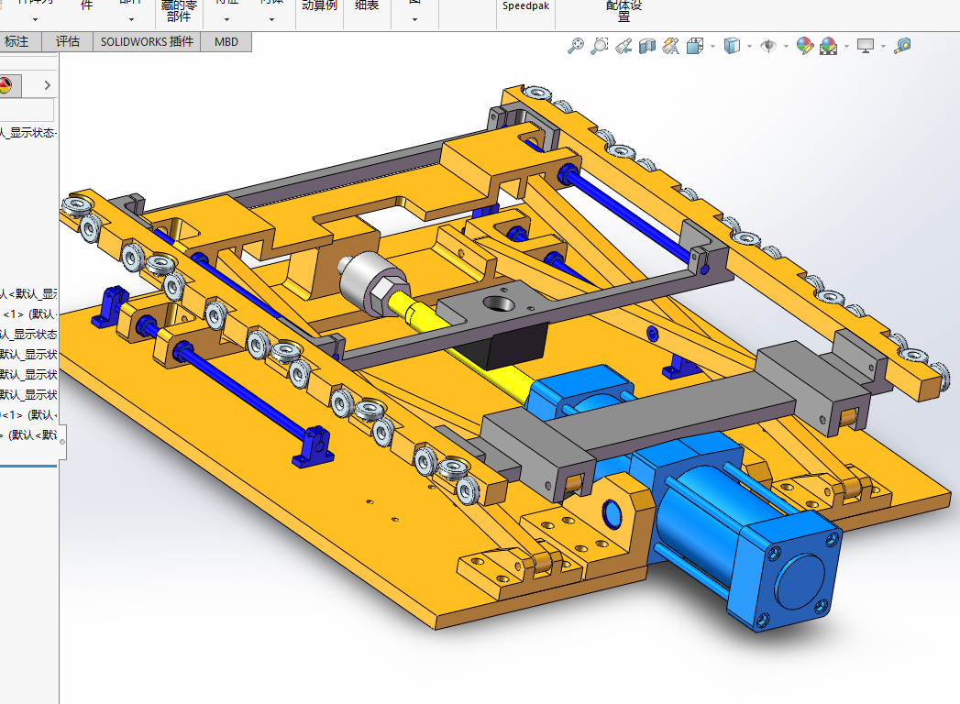Expand the Display Style dropdown arrow
This screenshot has height=704, width=960.
pyautogui.click(x=749, y=46)
